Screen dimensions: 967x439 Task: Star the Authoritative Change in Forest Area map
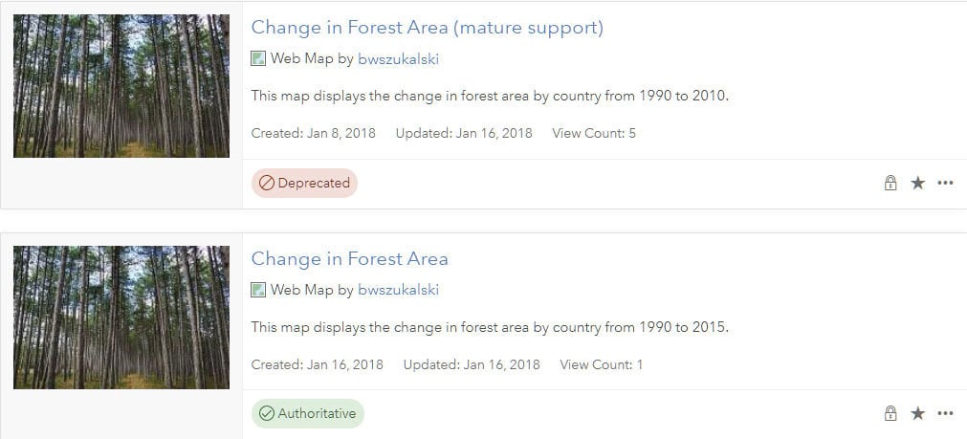[x=918, y=414]
